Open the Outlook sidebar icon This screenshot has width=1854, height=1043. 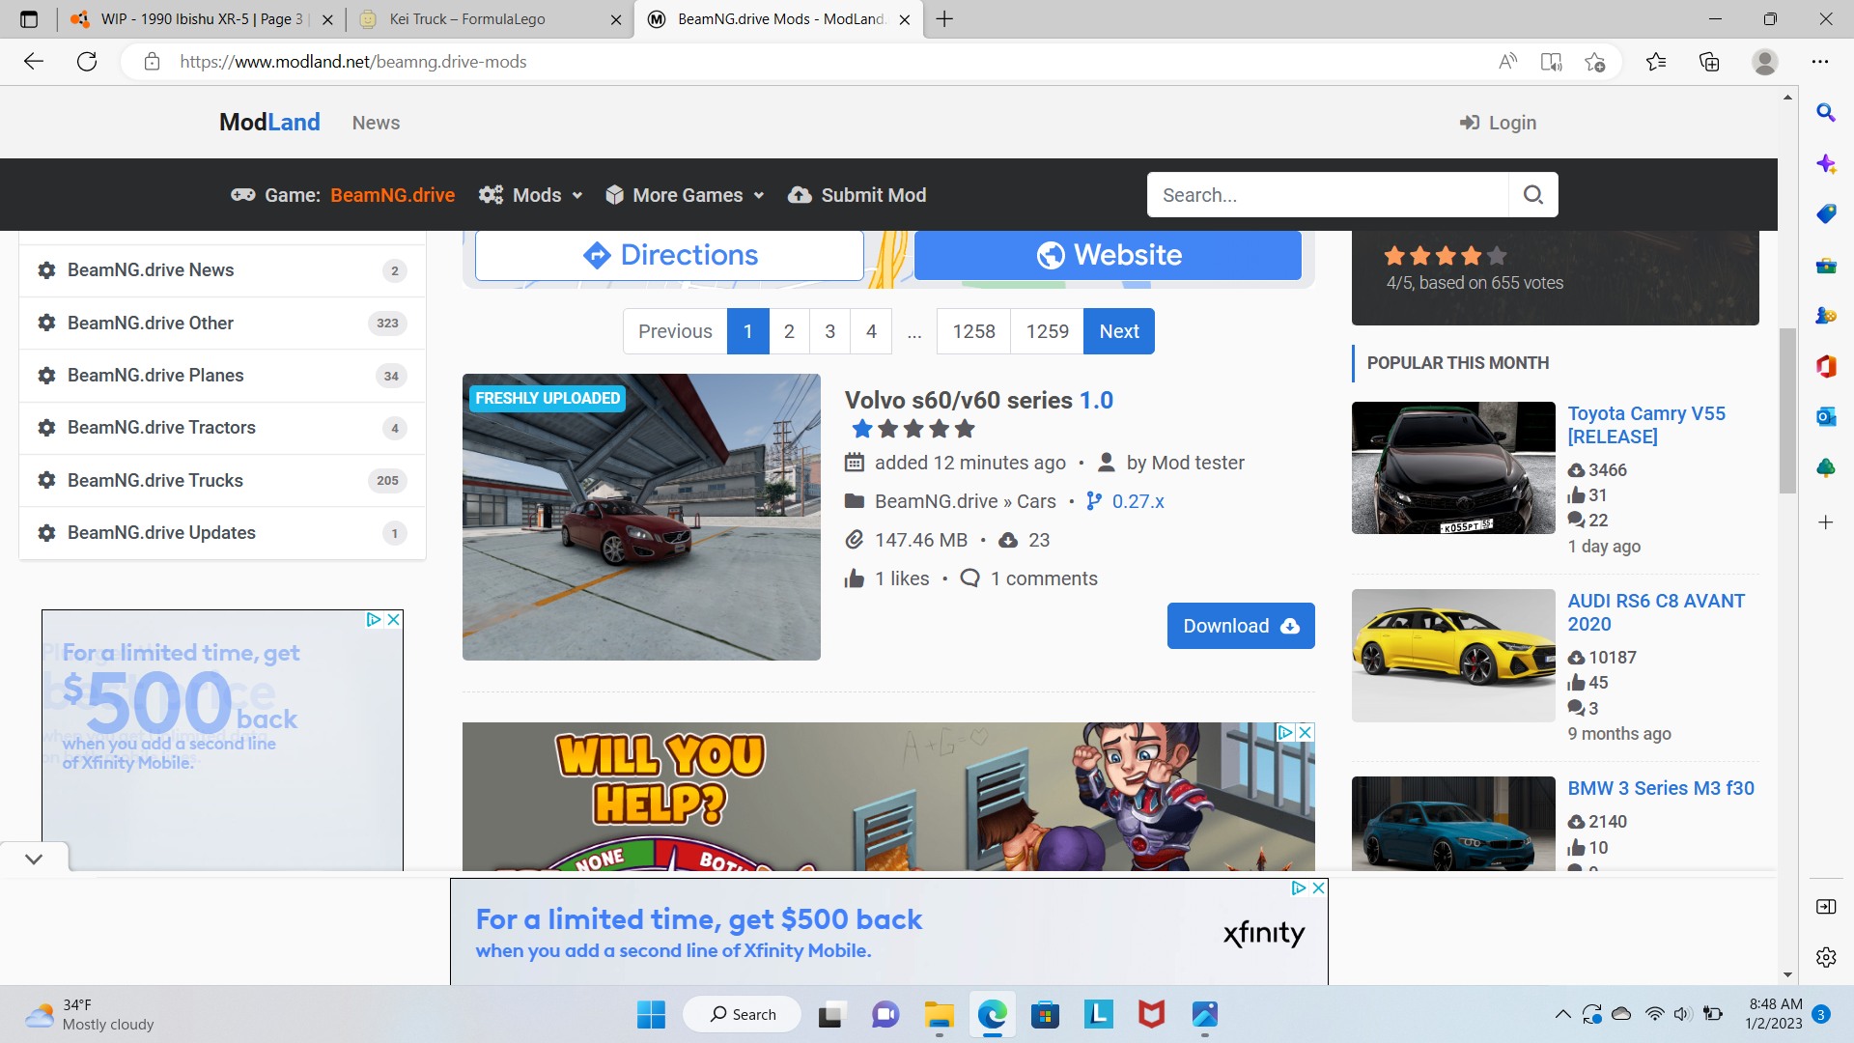tap(1826, 416)
